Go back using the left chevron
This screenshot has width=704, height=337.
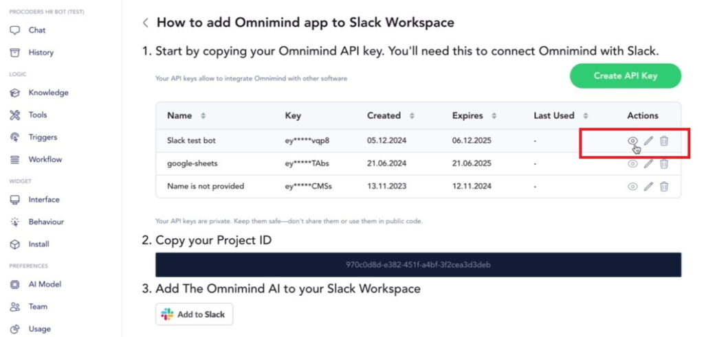146,23
